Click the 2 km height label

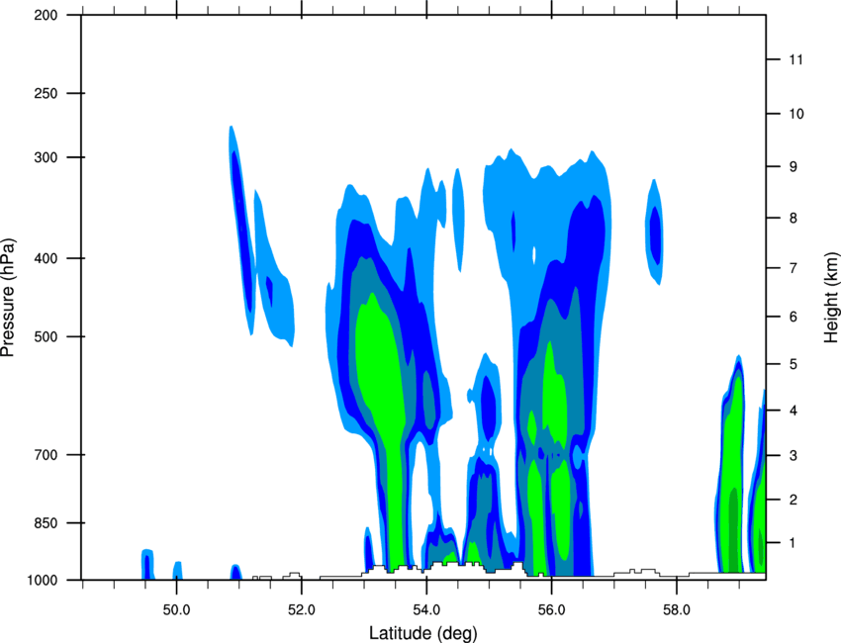tap(794, 500)
